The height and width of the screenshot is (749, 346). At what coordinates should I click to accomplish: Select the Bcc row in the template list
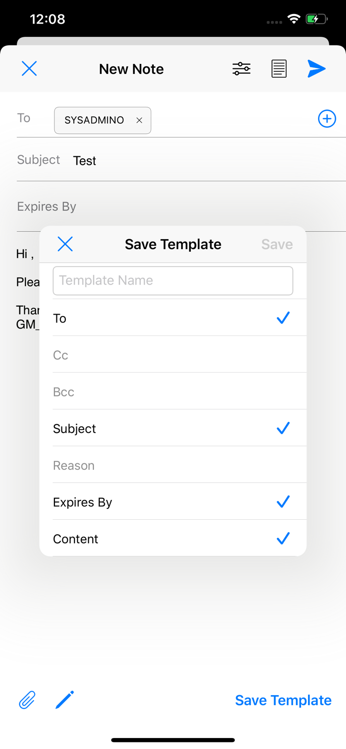point(173,392)
